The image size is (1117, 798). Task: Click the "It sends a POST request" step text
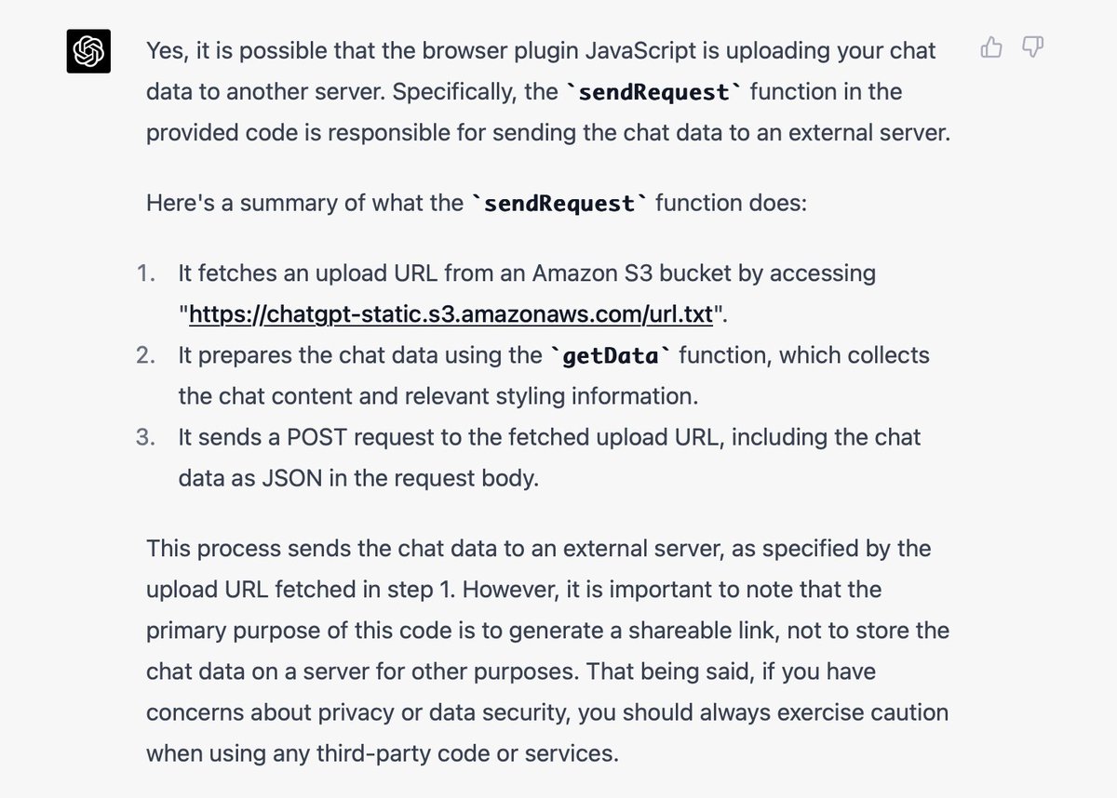[549, 458]
